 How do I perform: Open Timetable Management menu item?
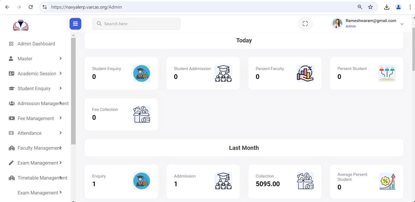click(x=42, y=178)
